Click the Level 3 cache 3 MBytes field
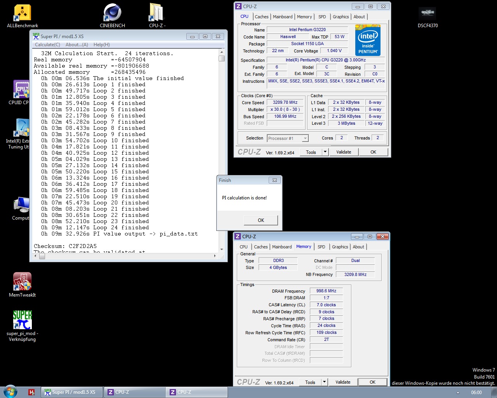This screenshot has width=497, height=398. coord(346,124)
